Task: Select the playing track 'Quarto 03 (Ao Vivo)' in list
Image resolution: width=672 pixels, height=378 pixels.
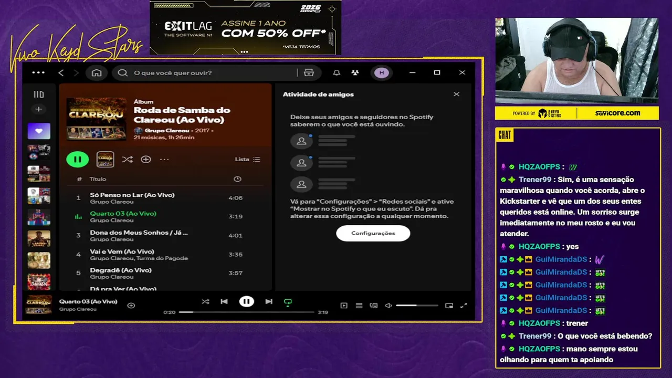Action: (x=165, y=217)
